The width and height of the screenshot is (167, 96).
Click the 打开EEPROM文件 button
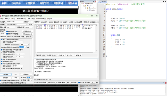[x=27, y=34]
